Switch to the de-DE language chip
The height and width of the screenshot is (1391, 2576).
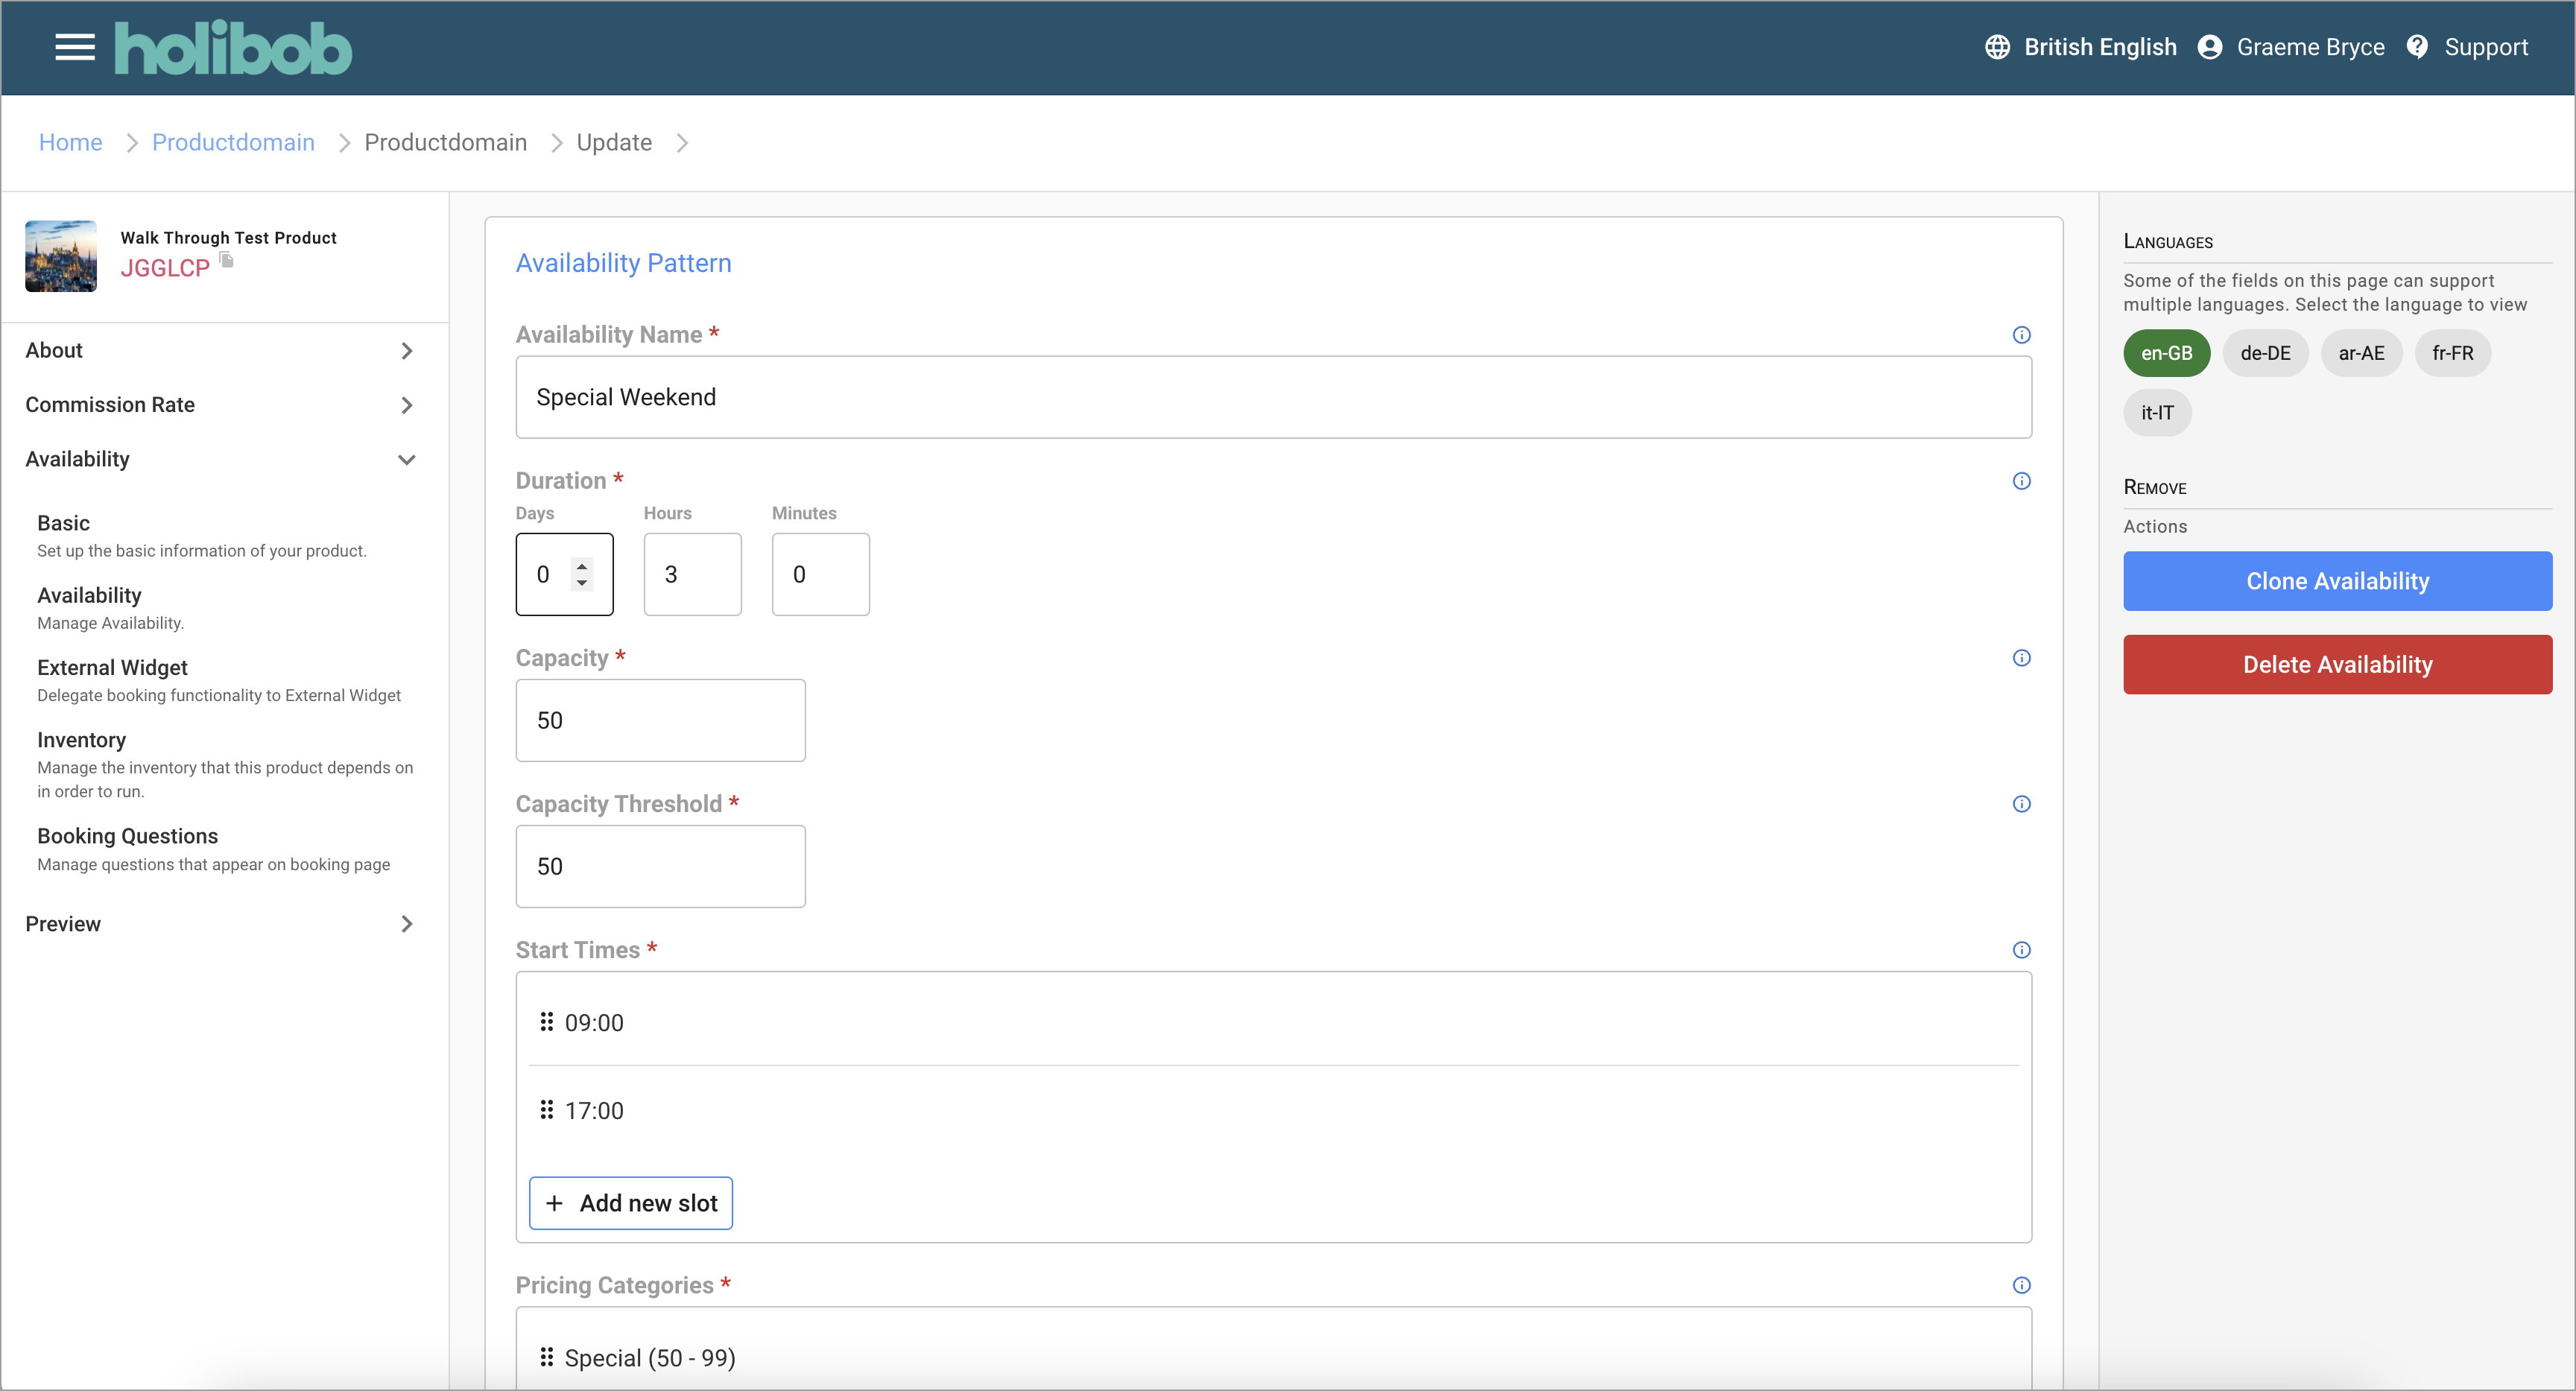tap(2265, 353)
